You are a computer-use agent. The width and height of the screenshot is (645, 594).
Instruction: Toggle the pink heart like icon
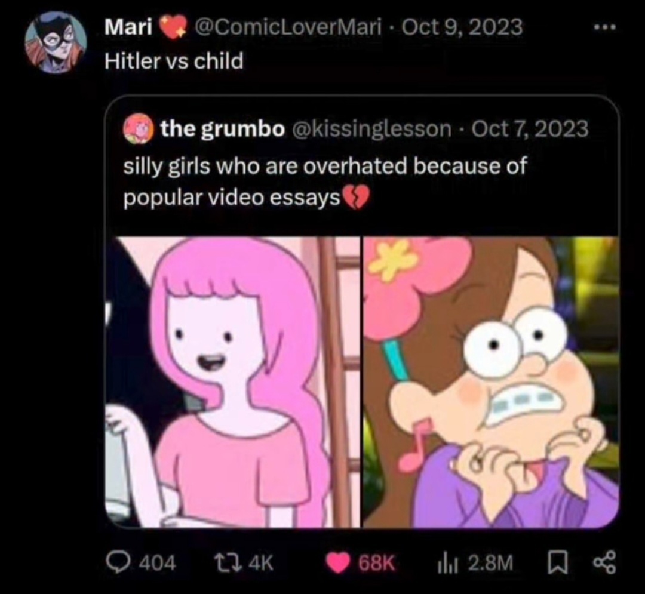click(x=338, y=563)
